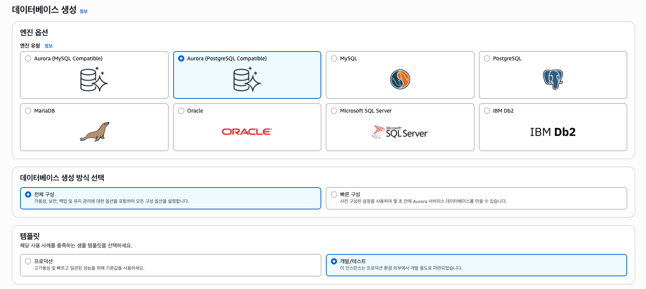Click the PostgreSQL elephant logo
The width and height of the screenshot is (646, 289).
click(553, 80)
